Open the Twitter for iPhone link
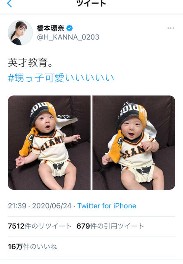Image resolution: width=183 pixels, height=264 pixels. 107,206
